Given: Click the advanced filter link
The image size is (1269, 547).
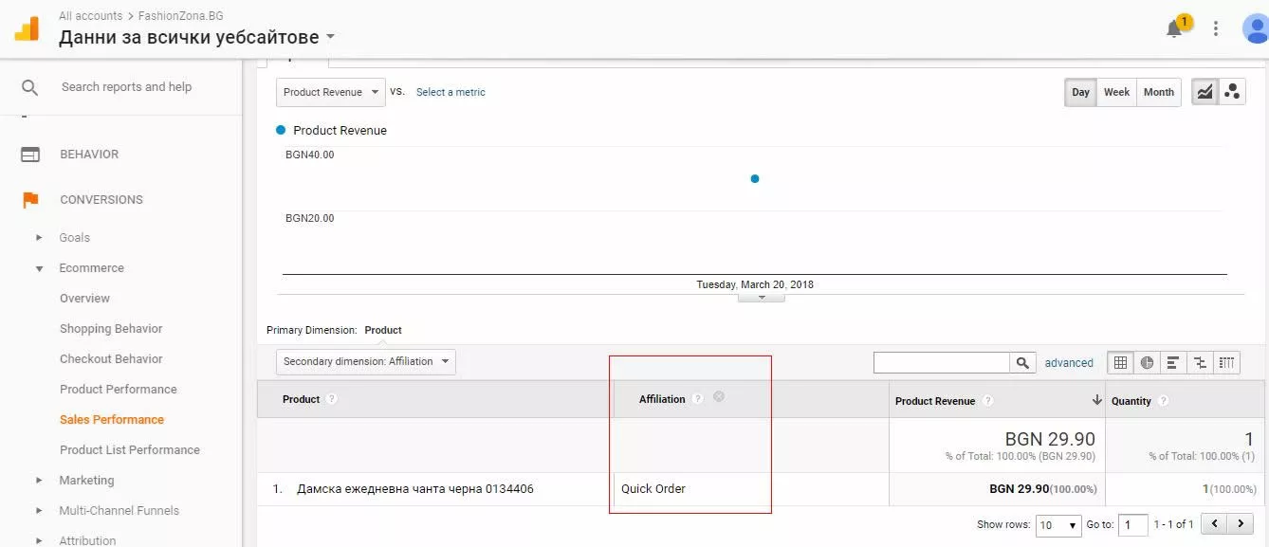Looking at the screenshot, I should [x=1069, y=363].
